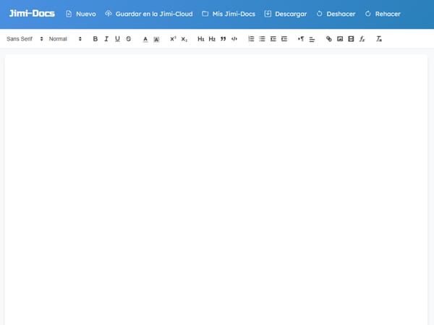Open the Sans Serif font dropdown
The image size is (434, 325).
25,39
